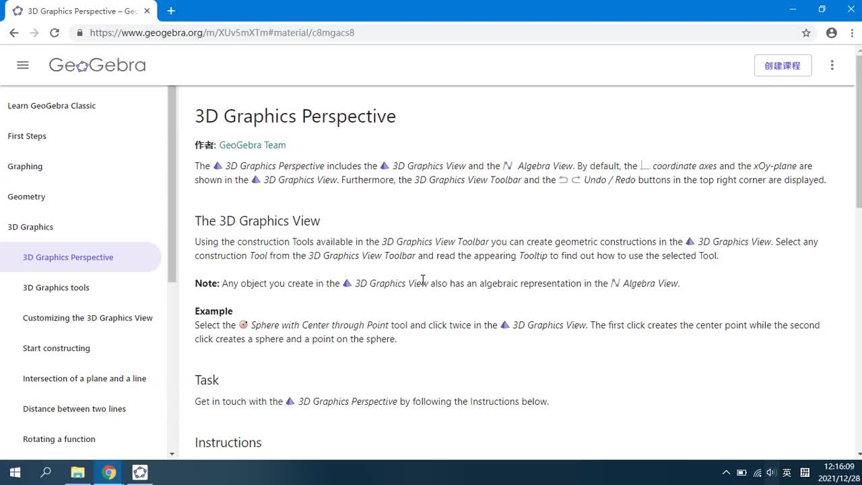
Task: Select 3D Graphics Perspective page
Action: click(81, 257)
